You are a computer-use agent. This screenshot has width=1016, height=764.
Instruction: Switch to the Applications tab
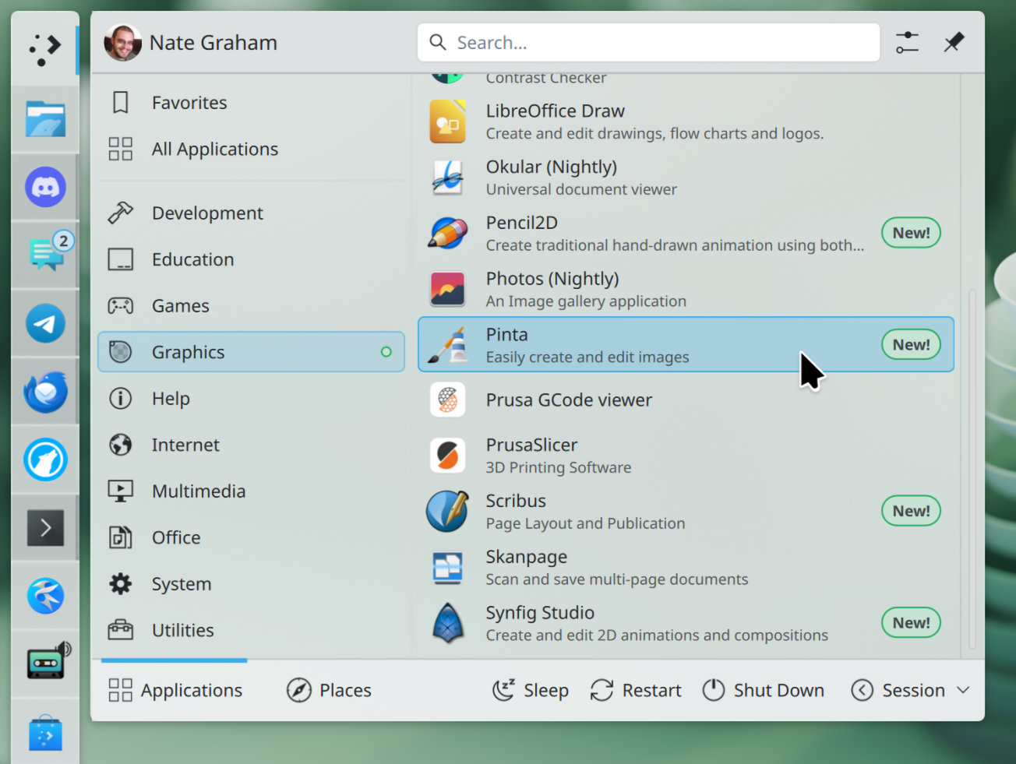click(x=175, y=691)
